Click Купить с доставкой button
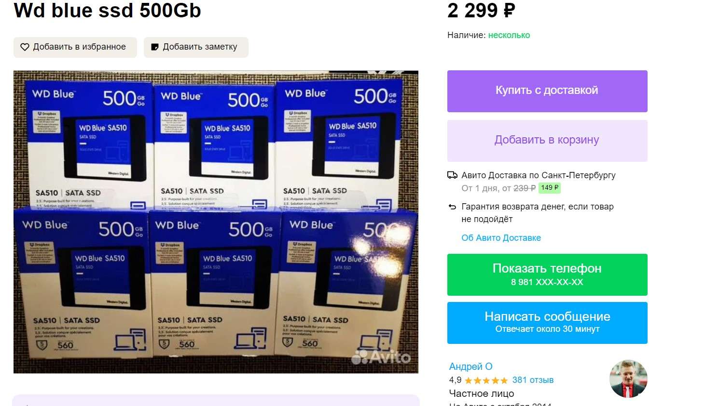This screenshot has width=705, height=406. [x=547, y=91]
